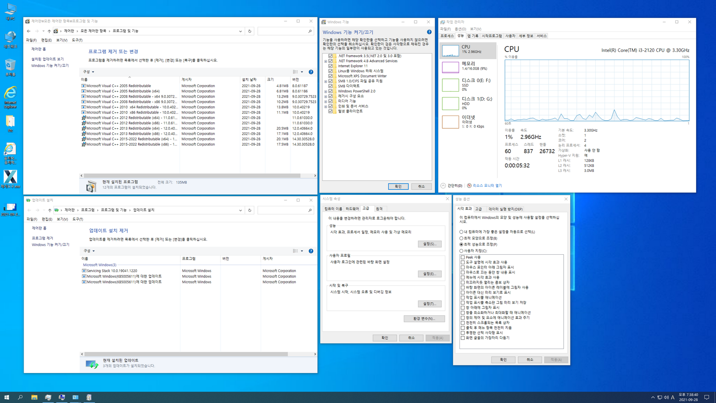Click search field in 업데이트 설치 window
Image resolution: width=716 pixels, height=403 pixels.
[285, 210]
